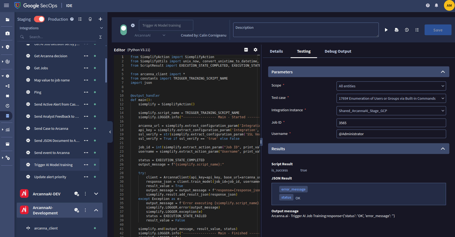
Task: Switch to the Testing tab
Action: coord(304,51)
